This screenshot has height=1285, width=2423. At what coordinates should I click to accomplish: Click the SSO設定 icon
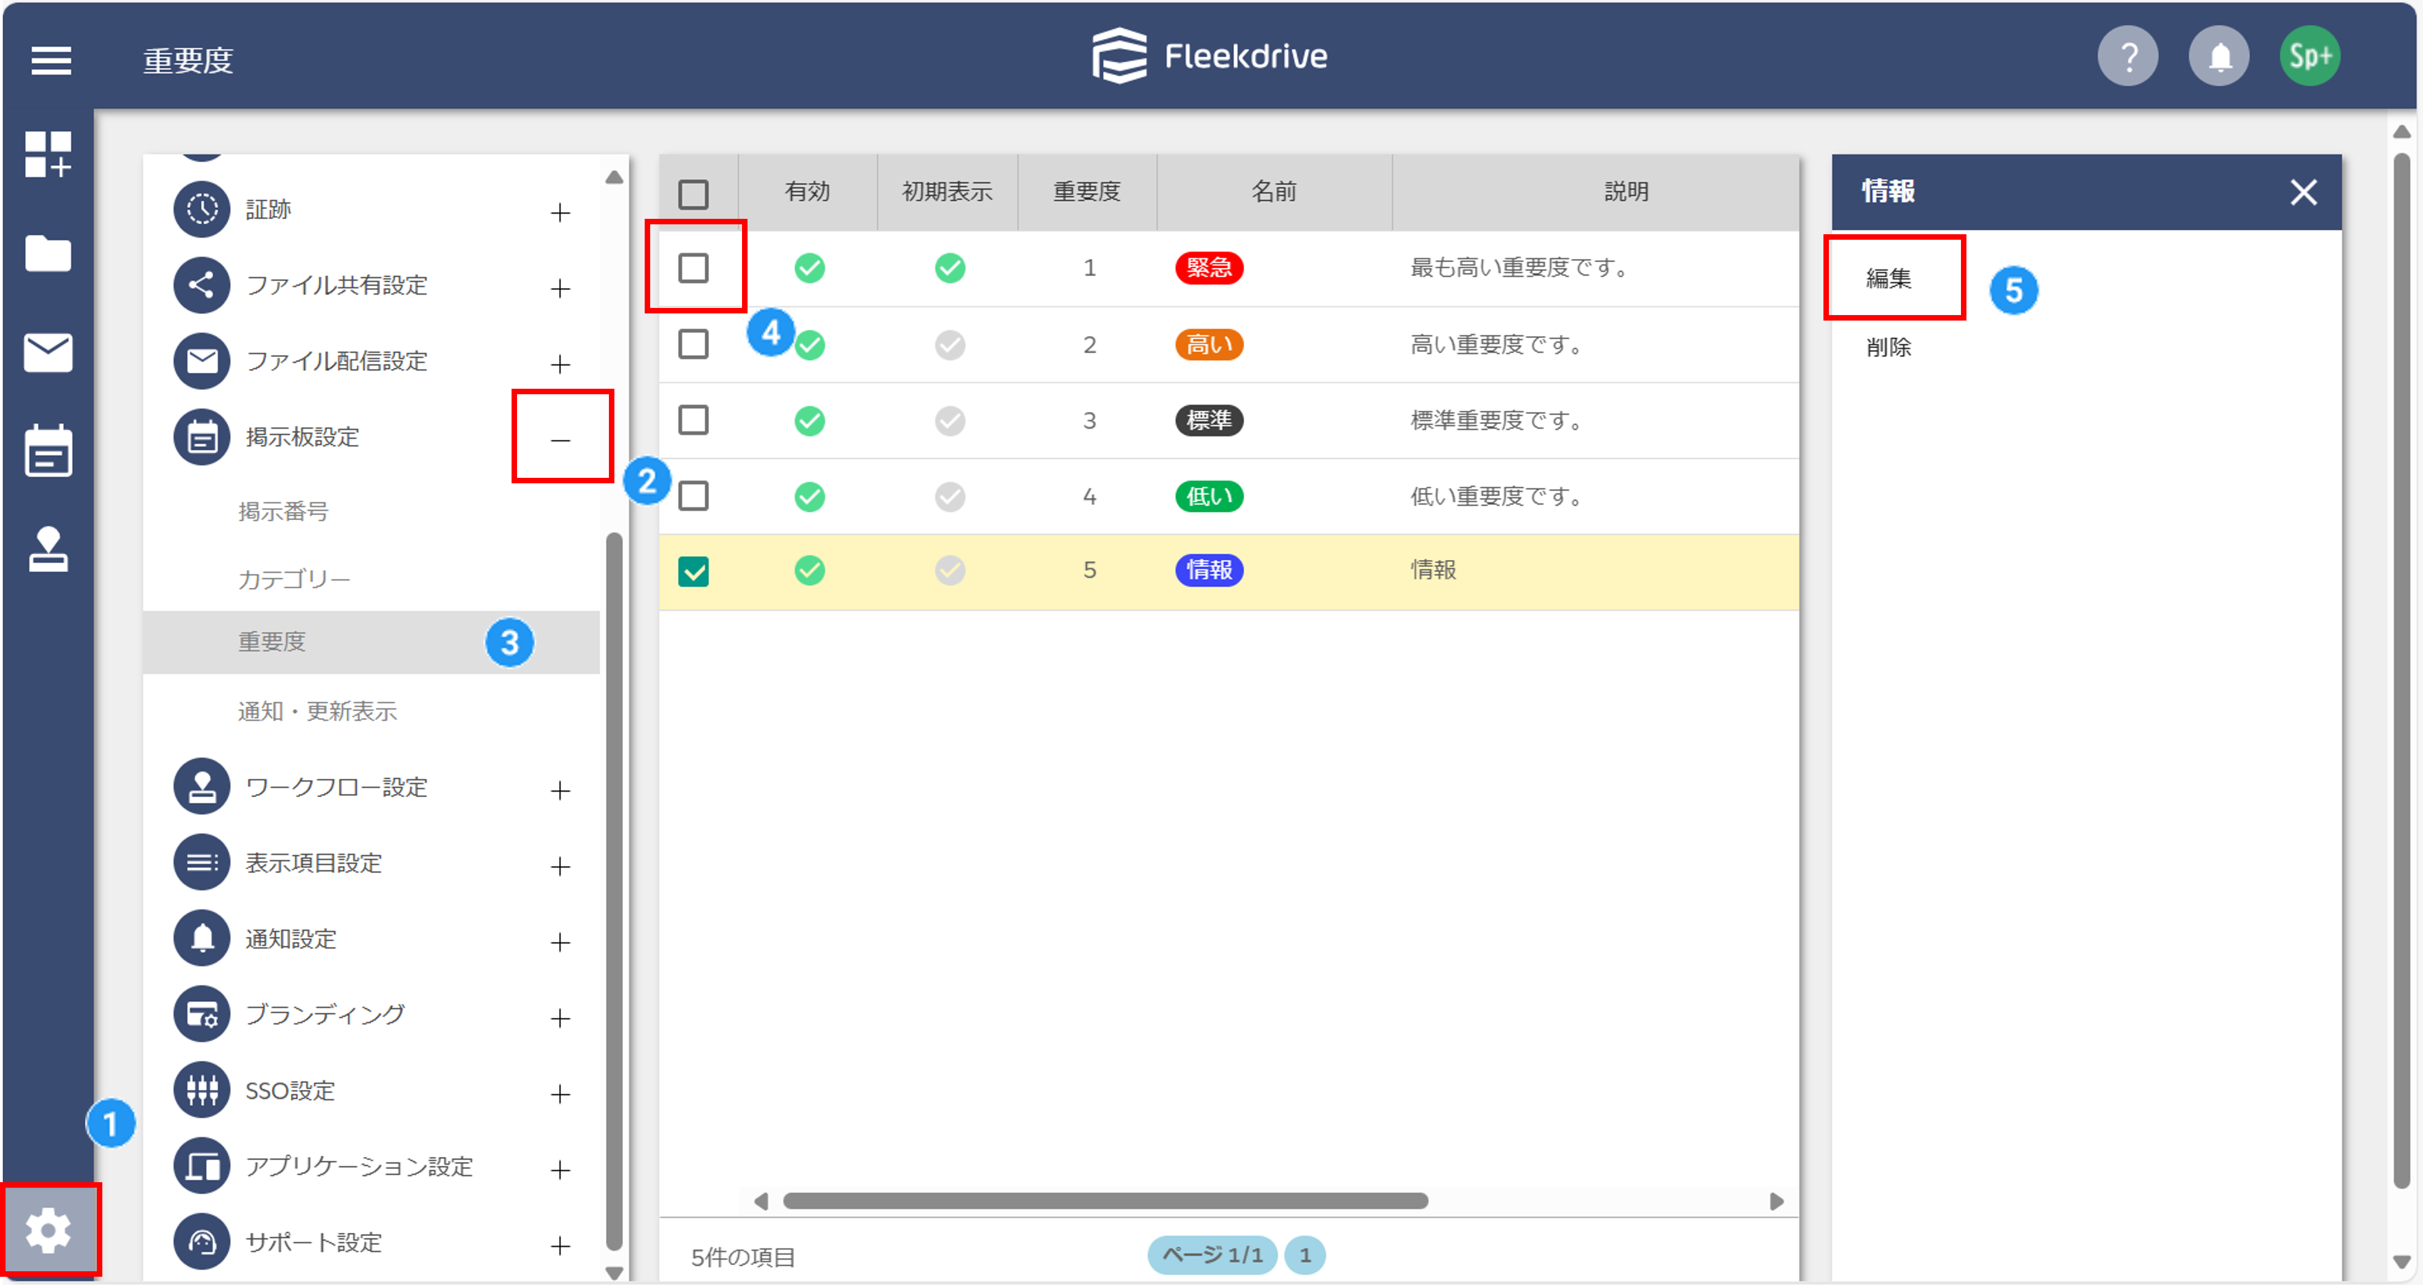[201, 1090]
